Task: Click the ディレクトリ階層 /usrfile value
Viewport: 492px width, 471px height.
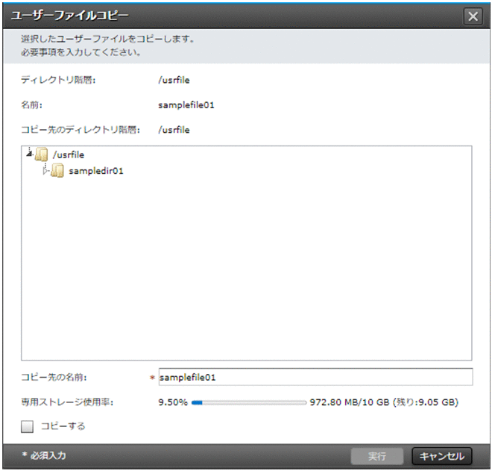Action: [174, 80]
